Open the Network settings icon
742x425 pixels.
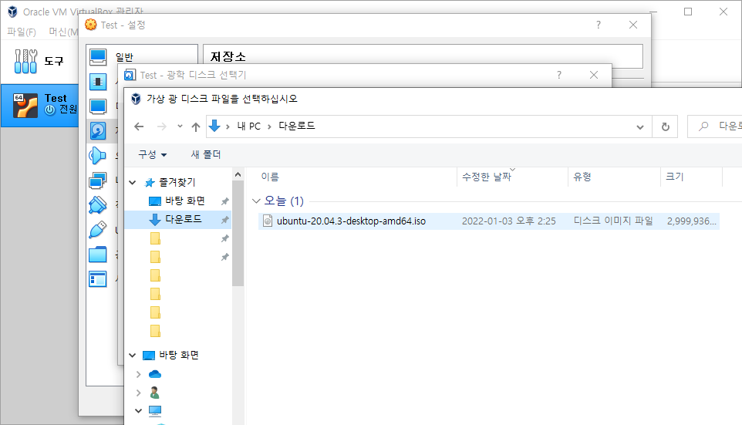(98, 180)
